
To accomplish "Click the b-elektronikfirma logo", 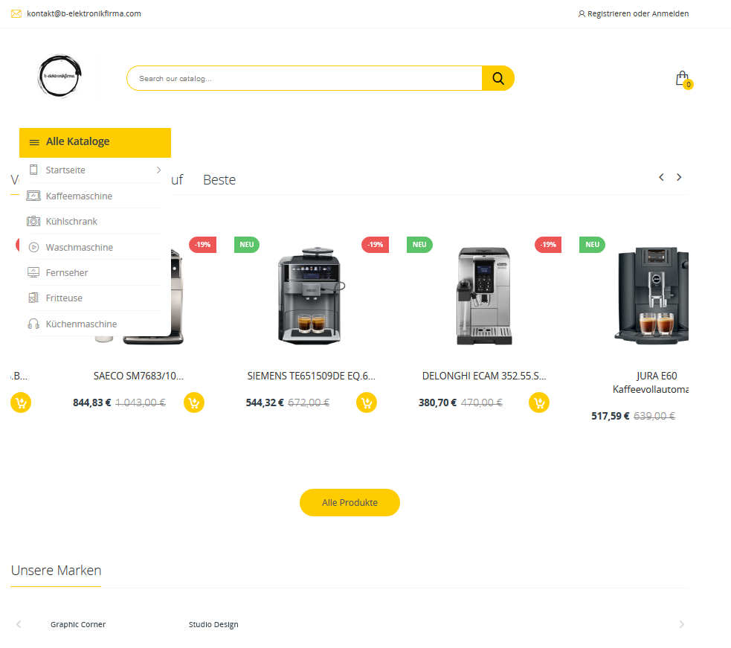I will coord(59,76).
